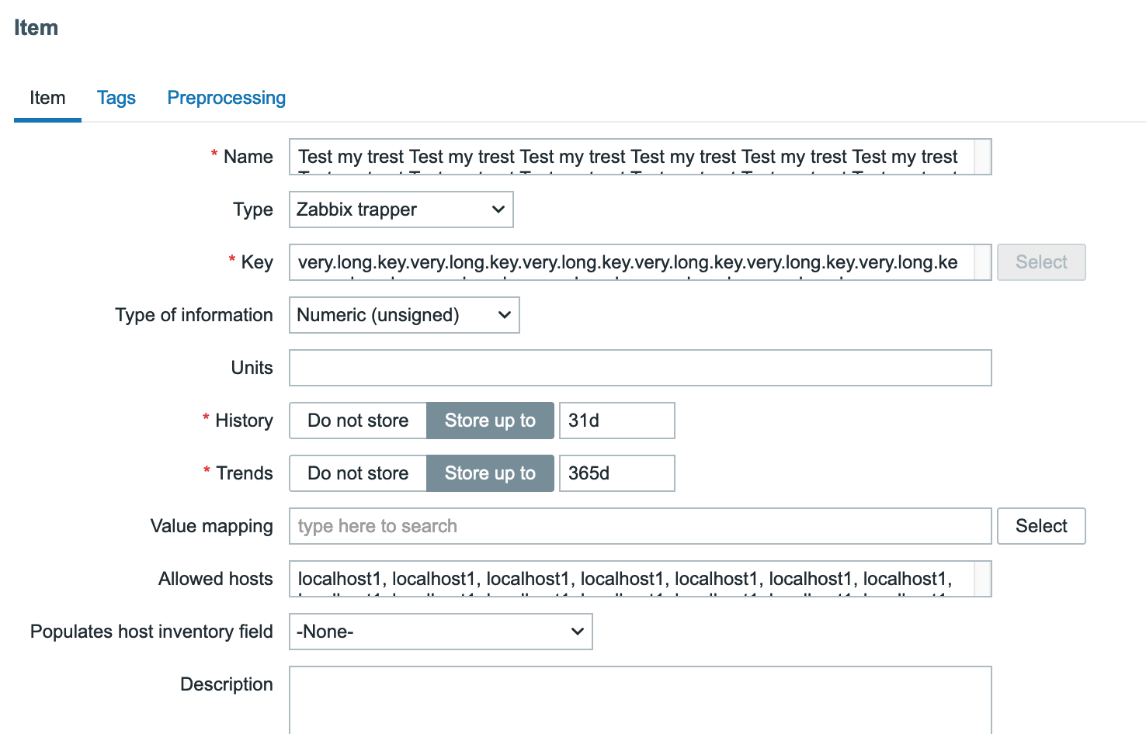
Task: Expand the Type of information dropdown
Action: coord(405,315)
